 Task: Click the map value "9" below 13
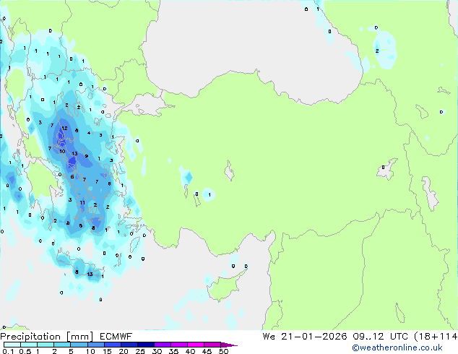click(x=86, y=156)
